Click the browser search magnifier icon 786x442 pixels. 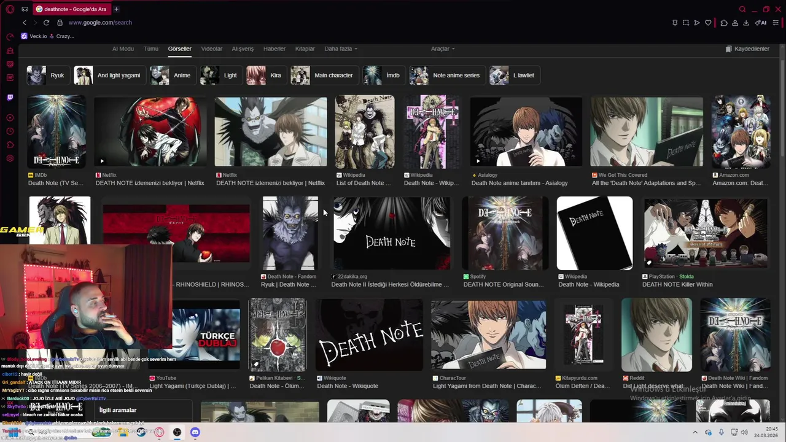click(x=742, y=9)
